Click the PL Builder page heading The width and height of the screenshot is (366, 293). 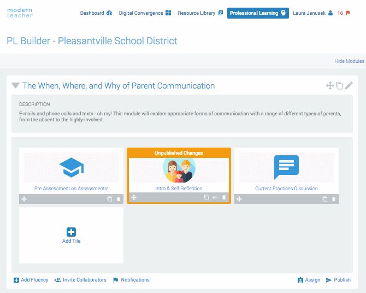[x=92, y=41]
